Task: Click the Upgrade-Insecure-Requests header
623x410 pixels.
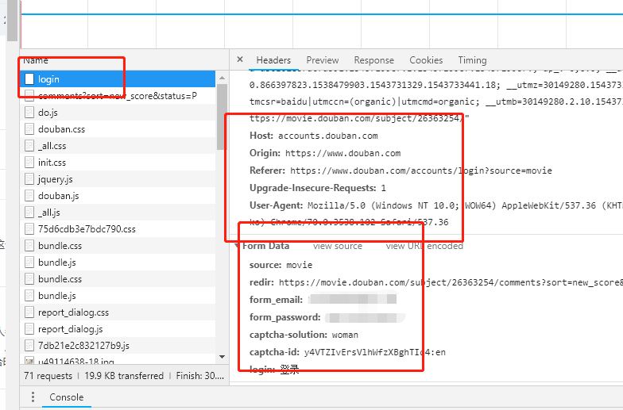Action: pyautogui.click(x=318, y=188)
